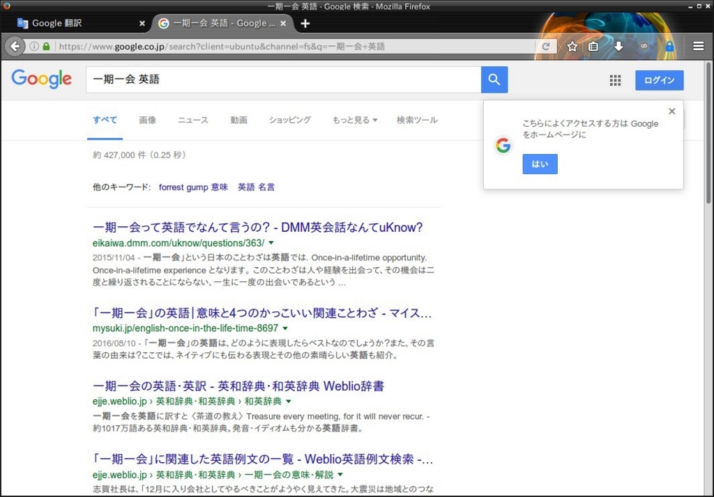This screenshot has width=714, height=497.
Task: Click related keyword forrest gump 意味
Action: [193, 187]
